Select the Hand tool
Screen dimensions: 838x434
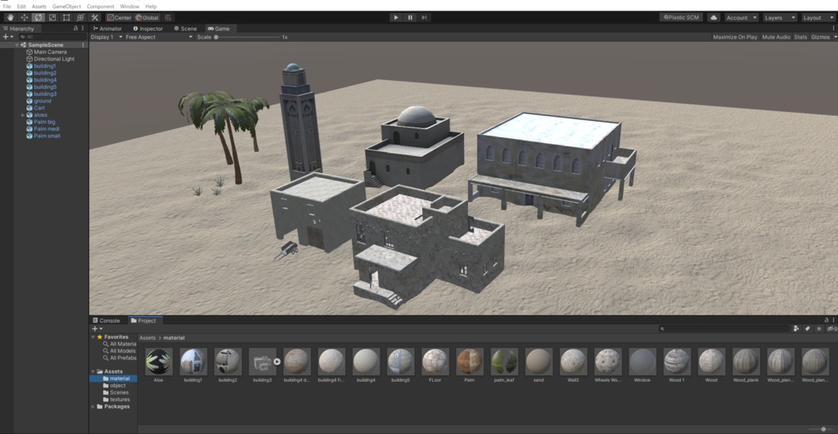pos(10,18)
